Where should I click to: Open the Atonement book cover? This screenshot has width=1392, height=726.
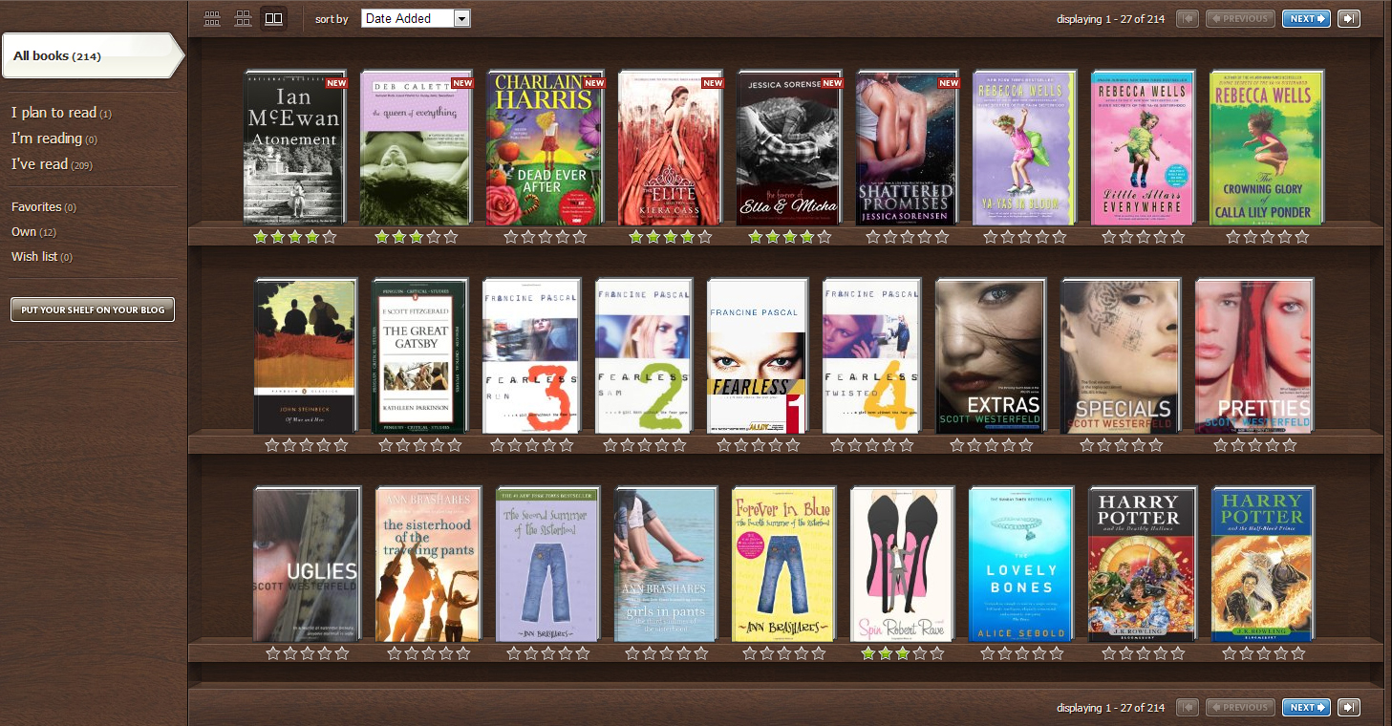pos(295,148)
